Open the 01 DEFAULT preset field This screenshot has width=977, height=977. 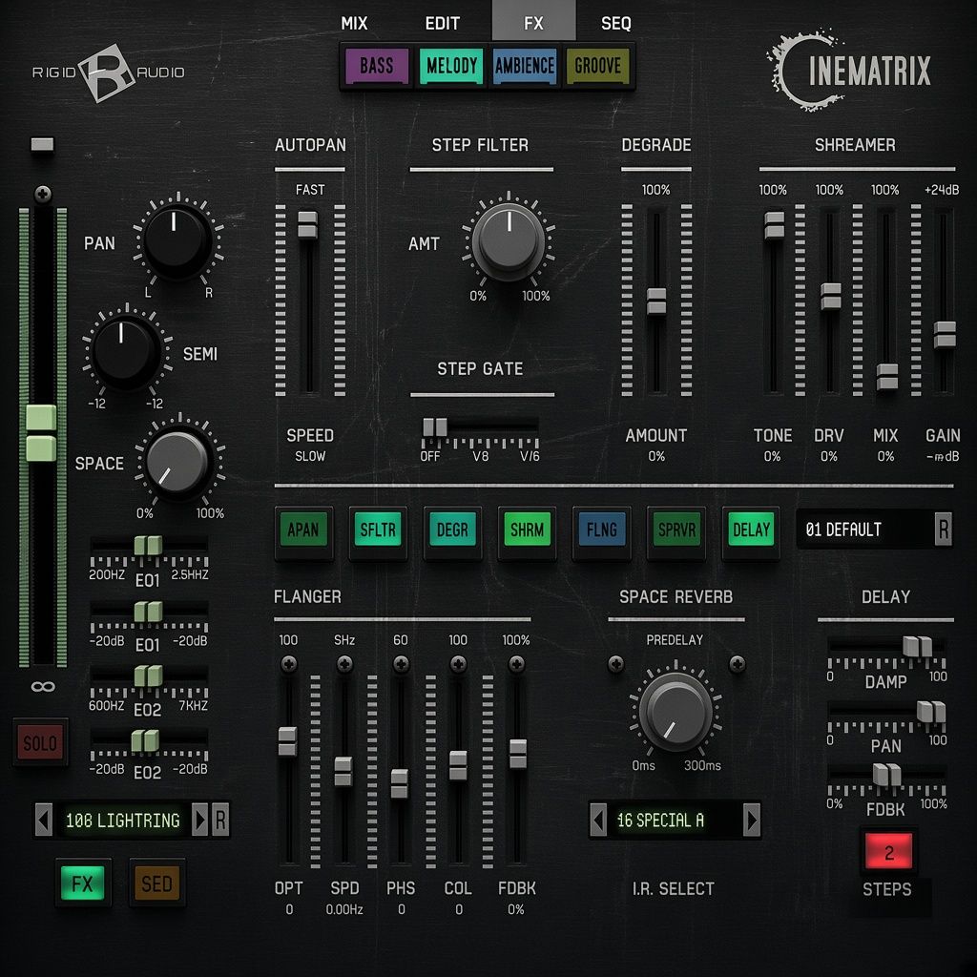tap(864, 530)
